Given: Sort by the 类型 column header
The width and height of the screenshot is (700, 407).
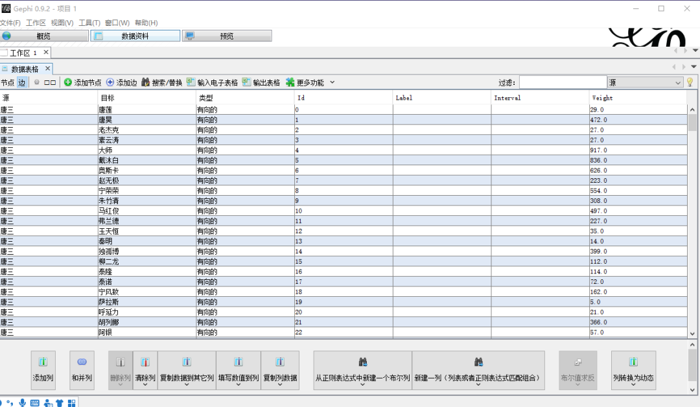Looking at the screenshot, I should coord(245,98).
